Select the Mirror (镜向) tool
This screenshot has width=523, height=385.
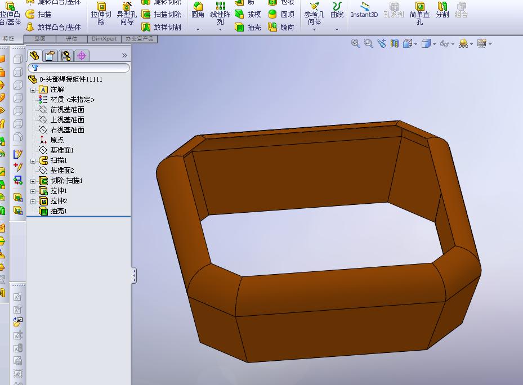pos(281,28)
